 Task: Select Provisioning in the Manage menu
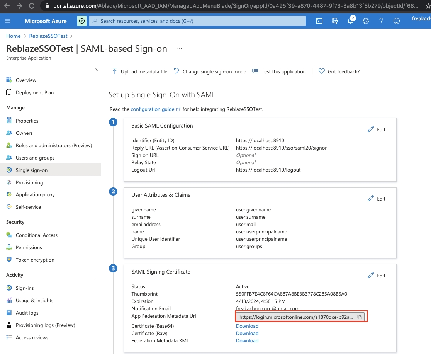[29, 182]
